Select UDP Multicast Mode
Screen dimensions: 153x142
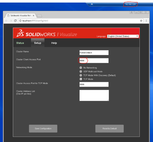(81, 71)
